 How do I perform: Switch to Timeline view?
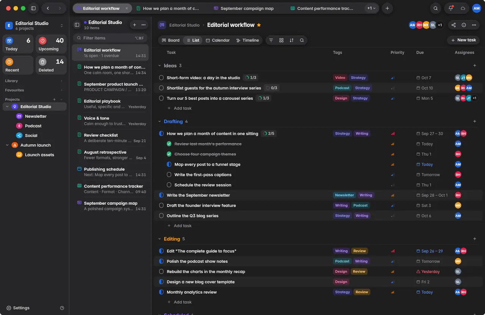(x=247, y=40)
